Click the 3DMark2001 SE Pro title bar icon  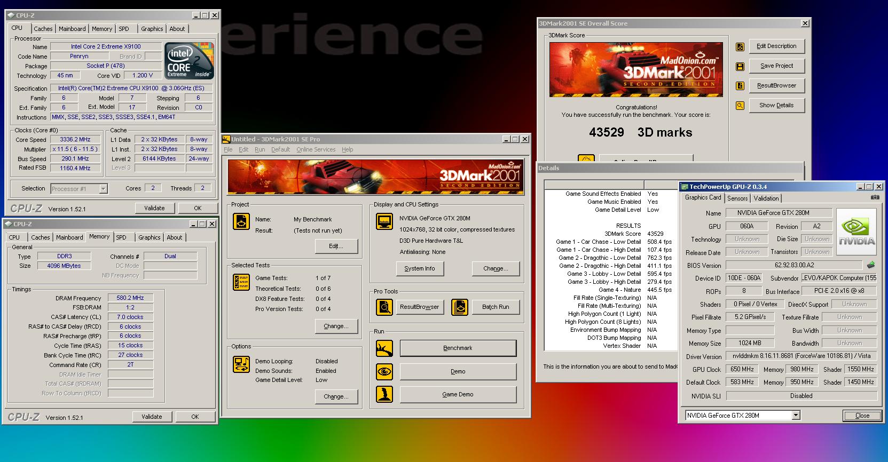click(226, 139)
